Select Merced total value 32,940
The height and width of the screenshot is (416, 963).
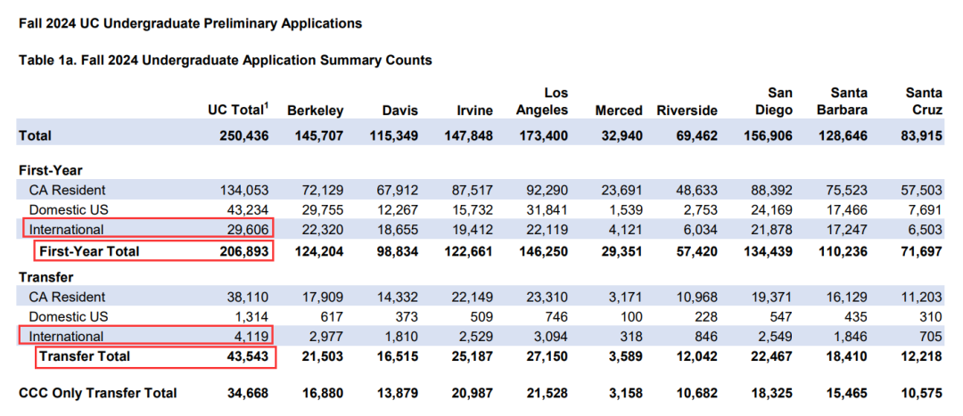(x=618, y=135)
